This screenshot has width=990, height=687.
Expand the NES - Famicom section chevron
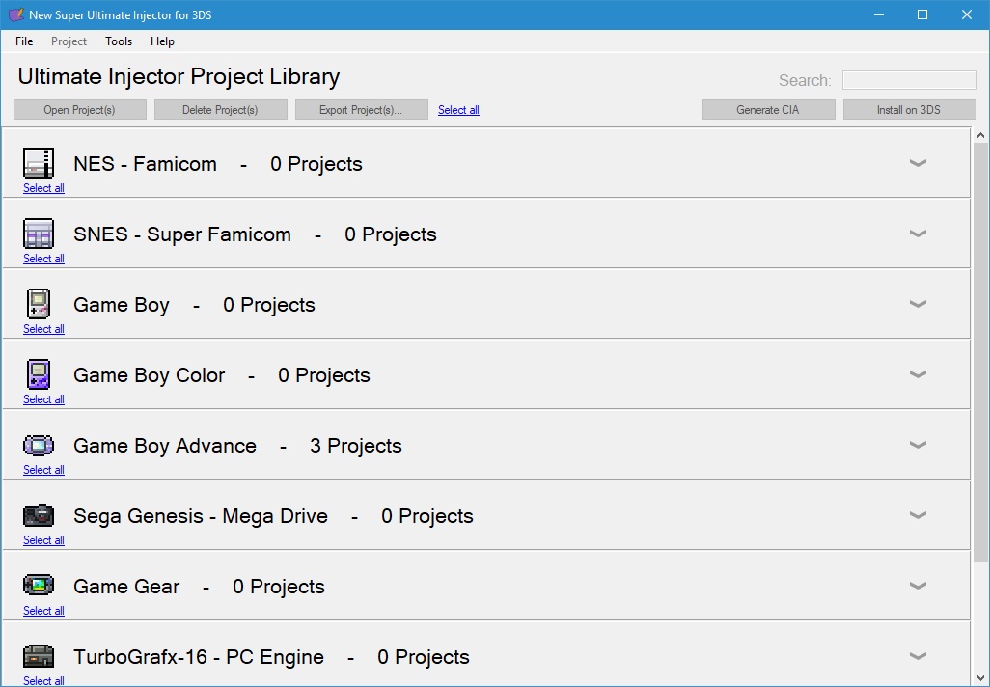pyautogui.click(x=918, y=163)
